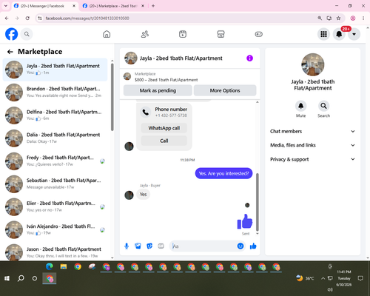The width and height of the screenshot is (370, 296).
Task: Click the Mute bell in chat details
Action: [300, 106]
